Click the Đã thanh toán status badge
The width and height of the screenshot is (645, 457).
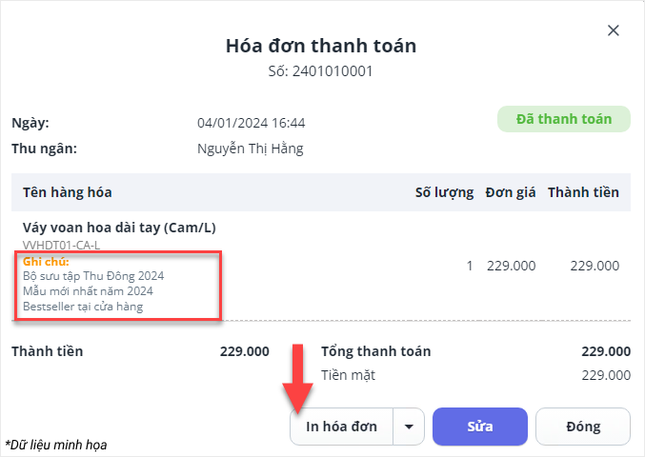563,119
